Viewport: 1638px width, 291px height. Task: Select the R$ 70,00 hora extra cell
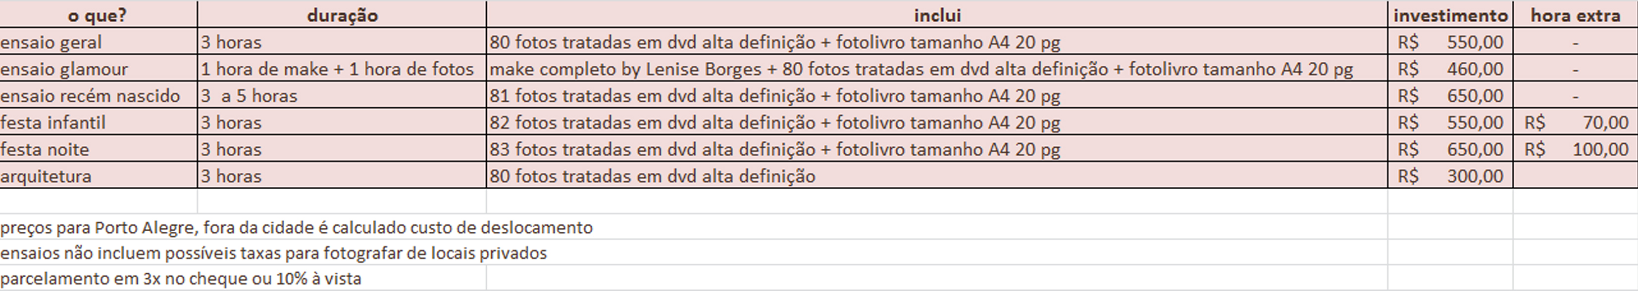pos(1575,122)
